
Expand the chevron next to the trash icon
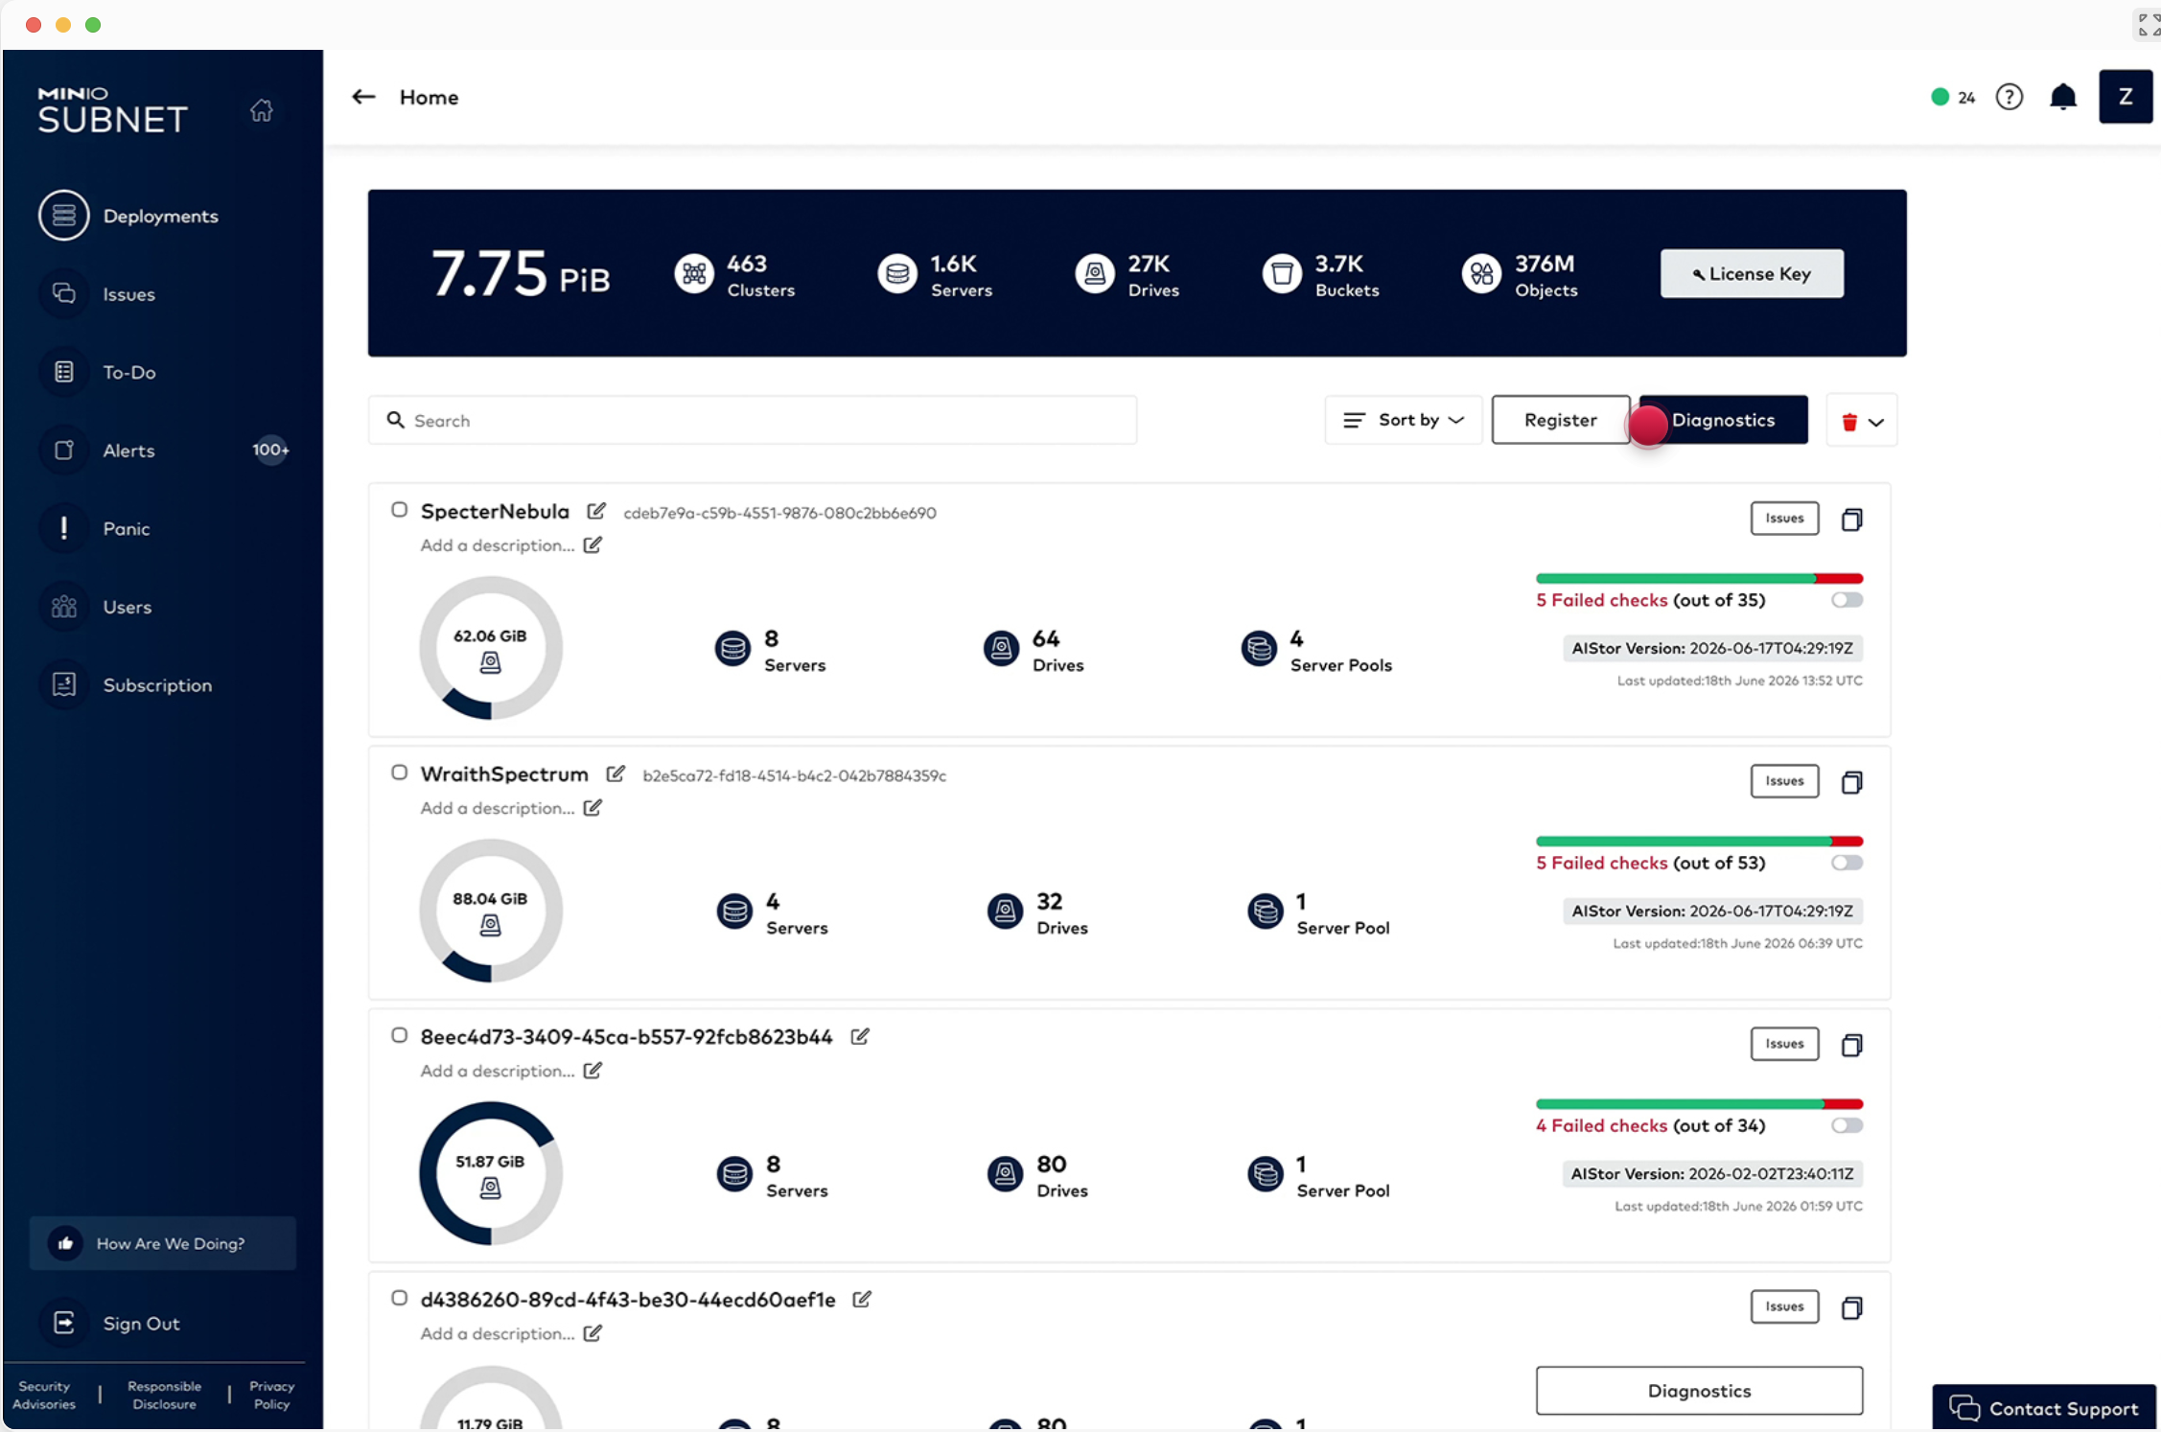(x=1876, y=422)
